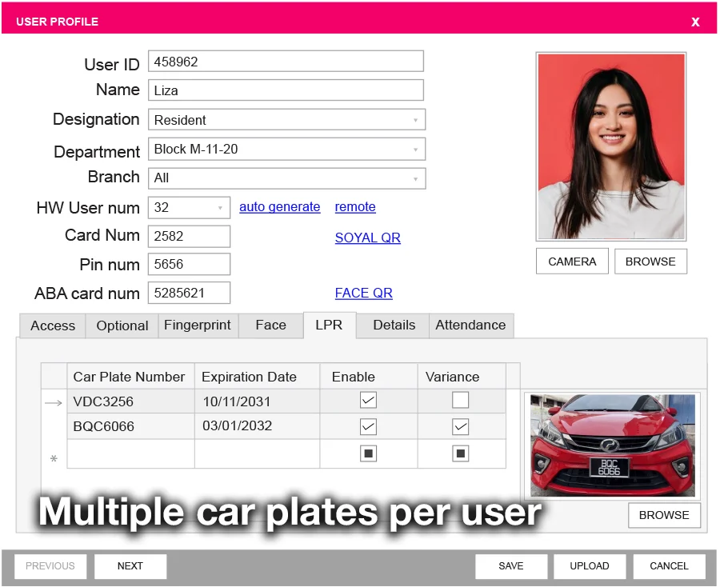Image resolution: width=720 pixels, height=587 pixels.
Task: Toggle Enable checkbox for BQC6066
Action: [368, 427]
